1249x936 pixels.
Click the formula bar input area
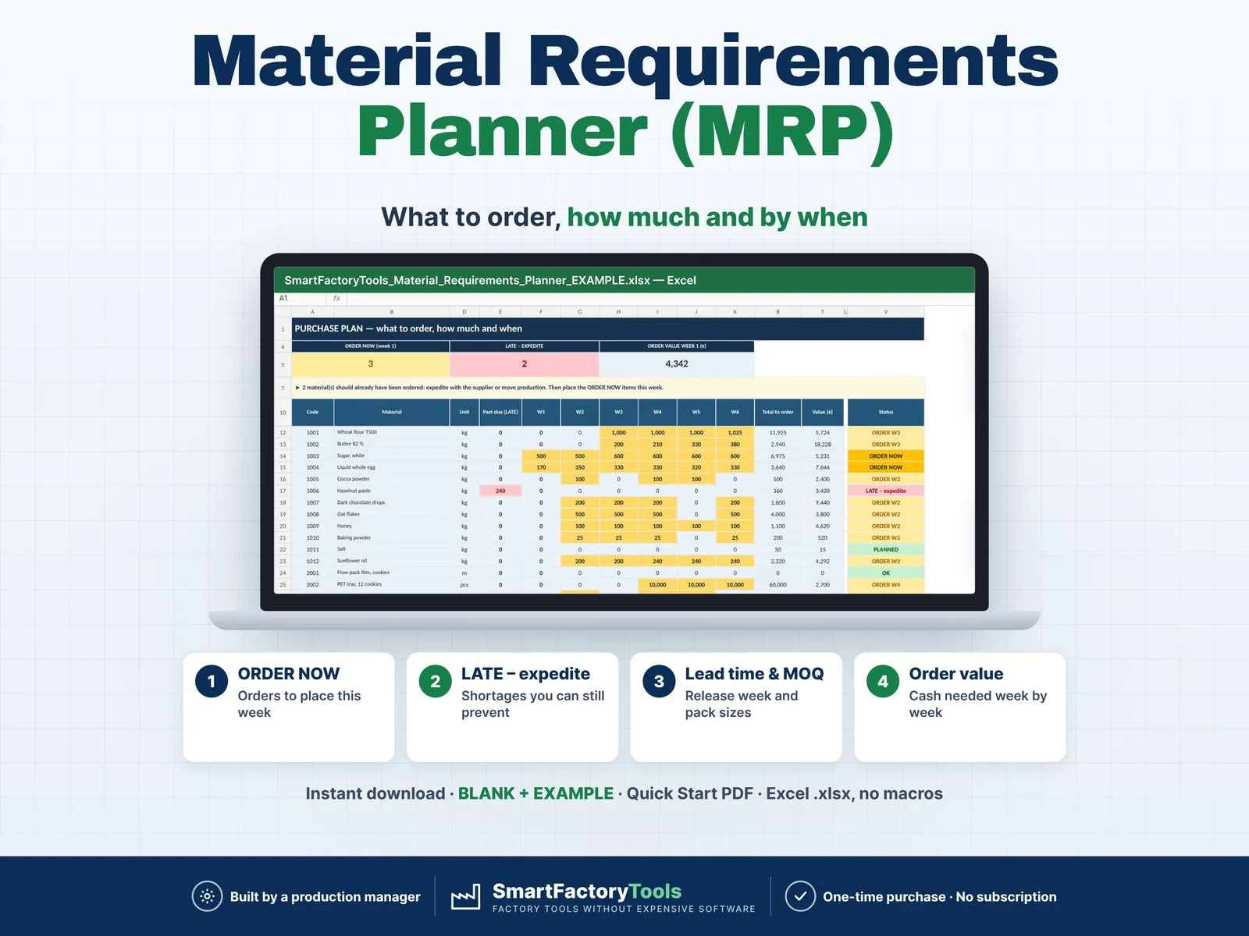pyautogui.click(x=660, y=298)
